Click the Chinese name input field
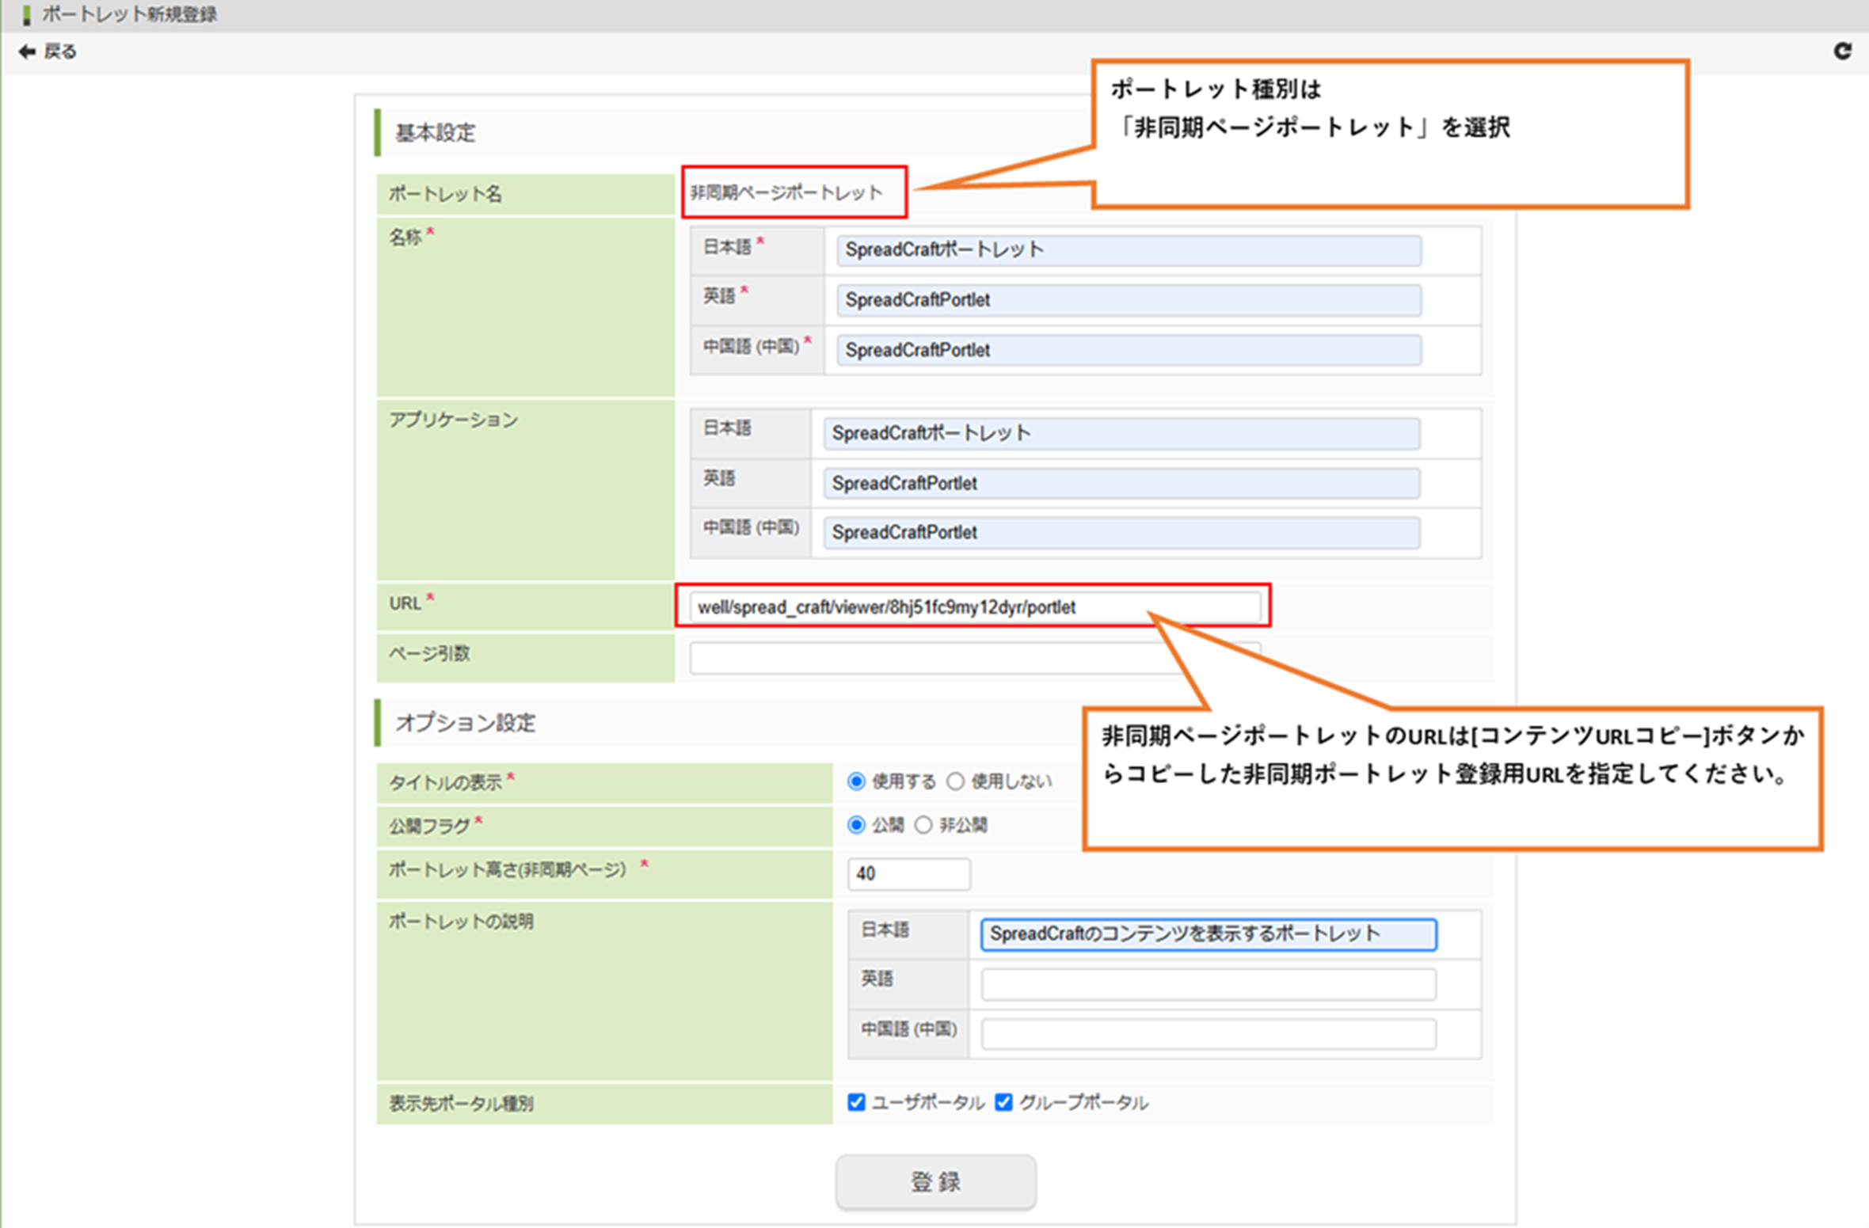1869x1228 pixels. (1128, 350)
